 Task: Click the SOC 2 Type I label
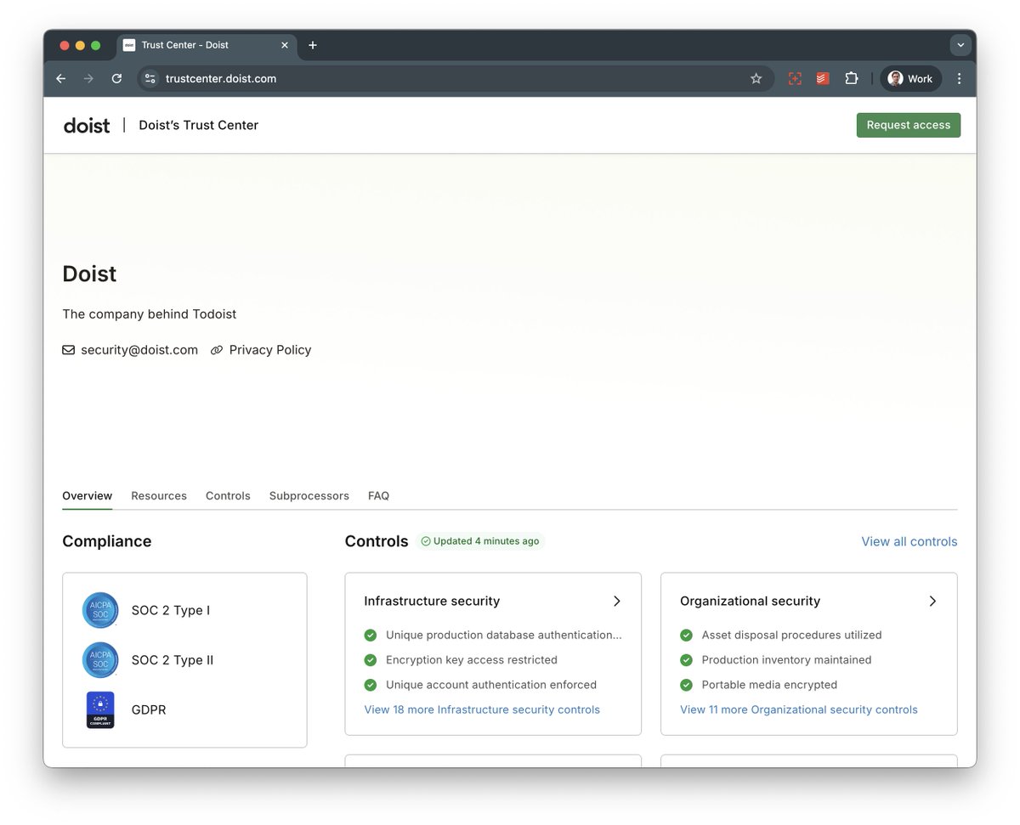tap(171, 610)
